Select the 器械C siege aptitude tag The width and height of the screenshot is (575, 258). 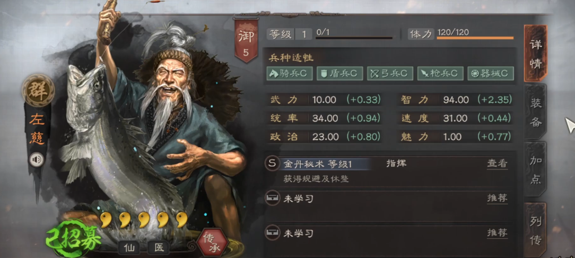point(491,73)
